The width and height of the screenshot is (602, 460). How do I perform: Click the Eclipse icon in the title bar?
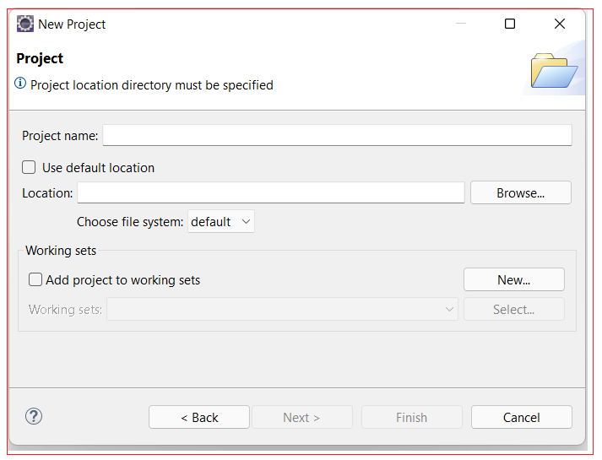tap(25, 24)
